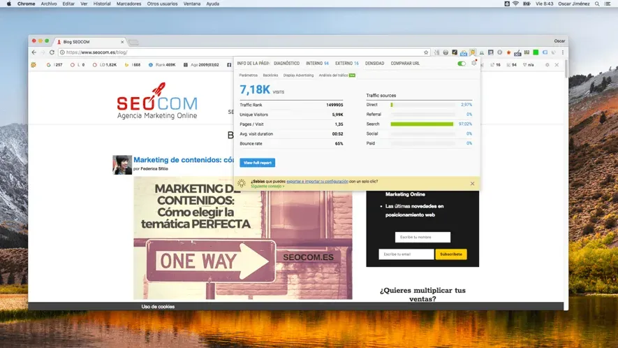Screen dimensions: 618x348
Task: Open the Interno 94 tab
Action: pos(317,63)
